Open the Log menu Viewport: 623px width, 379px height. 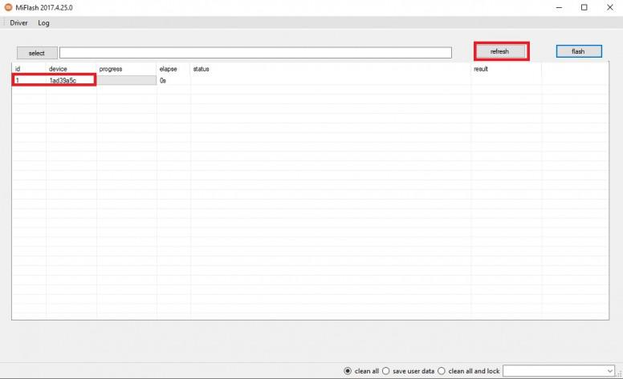(43, 23)
